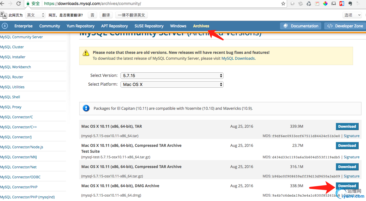Viewport: 366px width, 201px height.
Task: Open MySQL Connector/MXJ in sidebar
Action: [x=19, y=157]
